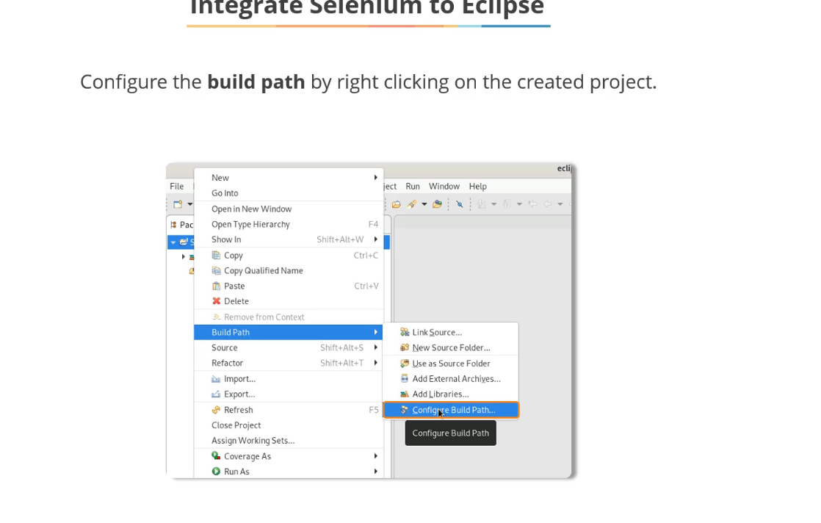Open the Back navigation history dropdown

(x=560, y=204)
